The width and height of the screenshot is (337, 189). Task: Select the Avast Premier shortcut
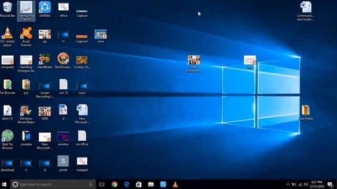(x=26, y=37)
